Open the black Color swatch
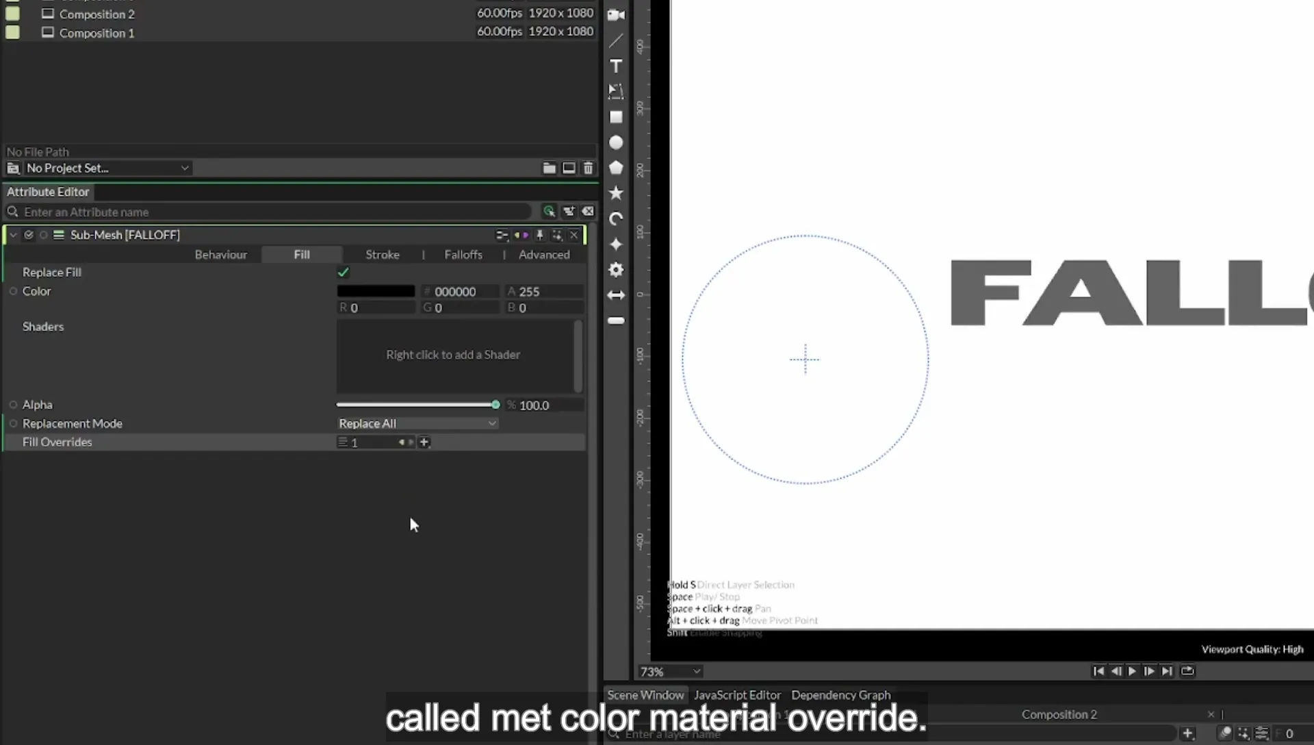This screenshot has height=745, width=1314. [376, 291]
